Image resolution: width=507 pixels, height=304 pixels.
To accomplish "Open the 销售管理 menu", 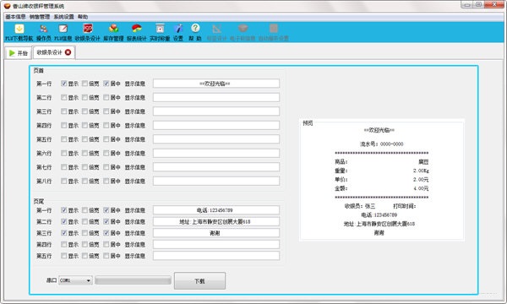I will pyautogui.click(x=40, y=17).
